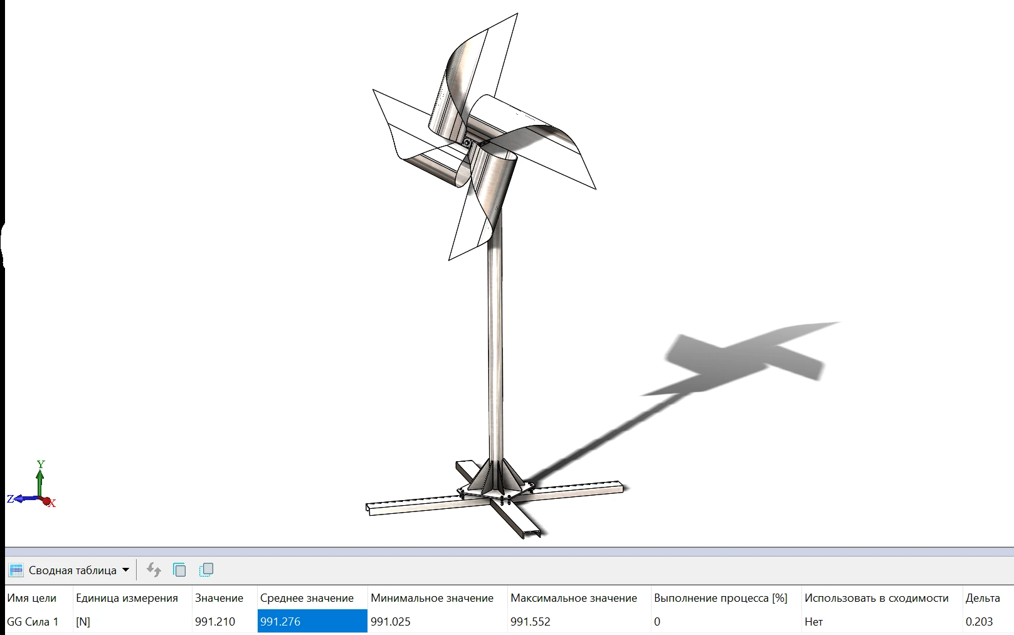Select the highlighted 991.276 average cell
The image size is (1014, 635).
(312, 621)
